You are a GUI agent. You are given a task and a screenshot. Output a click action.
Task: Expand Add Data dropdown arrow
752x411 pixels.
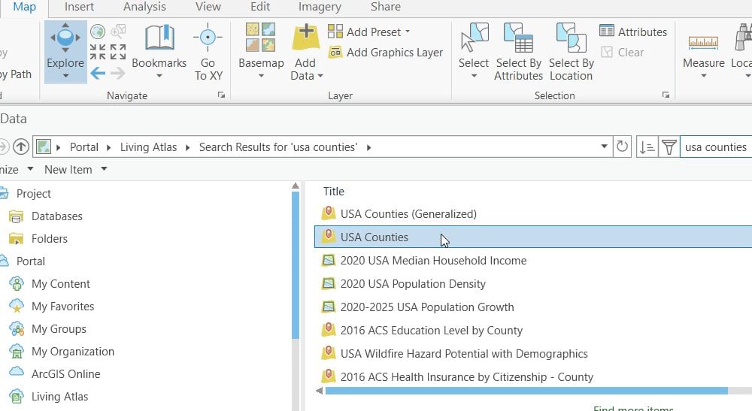click(x=320, y=76)
